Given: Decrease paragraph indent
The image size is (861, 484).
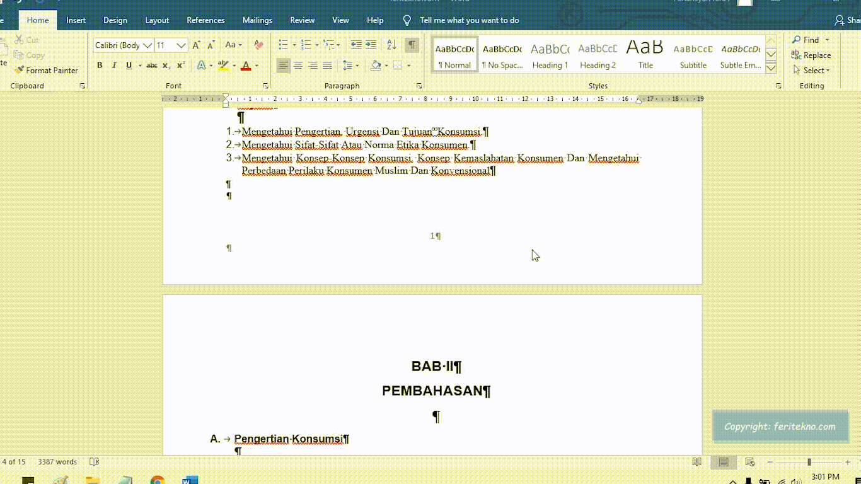Looking at the screenshot, I should pos(356,45).
